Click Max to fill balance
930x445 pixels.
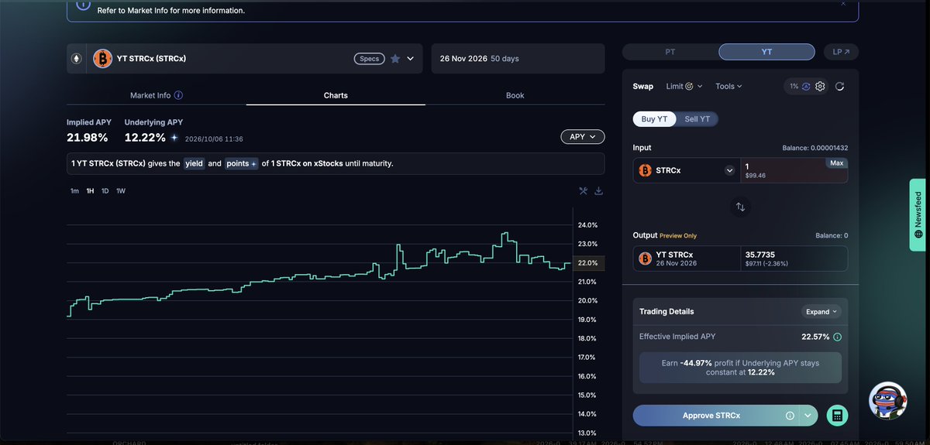click(x=836, y=163)
